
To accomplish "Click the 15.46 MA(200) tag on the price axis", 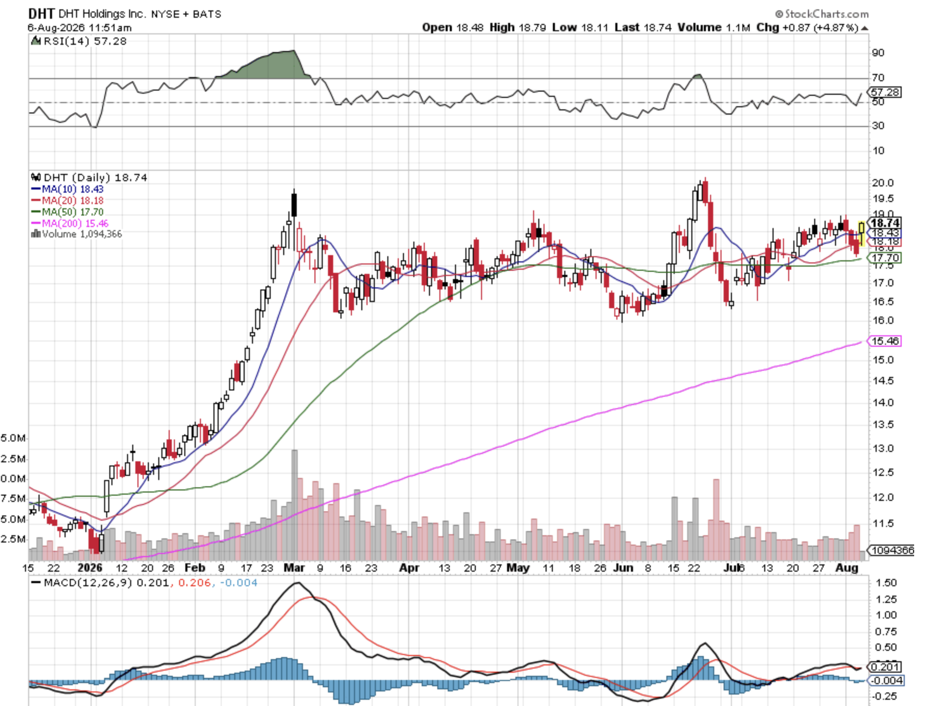I will point(885,341).
